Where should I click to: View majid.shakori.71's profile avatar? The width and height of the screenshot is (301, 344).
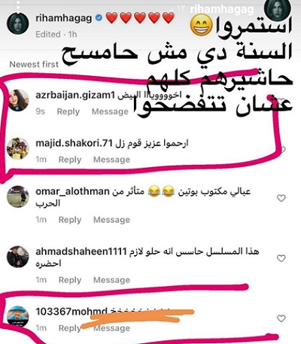[x=18, y=148]
